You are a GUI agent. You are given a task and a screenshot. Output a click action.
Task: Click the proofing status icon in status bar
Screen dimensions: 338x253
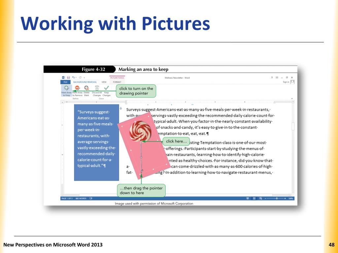coord(91,198)
